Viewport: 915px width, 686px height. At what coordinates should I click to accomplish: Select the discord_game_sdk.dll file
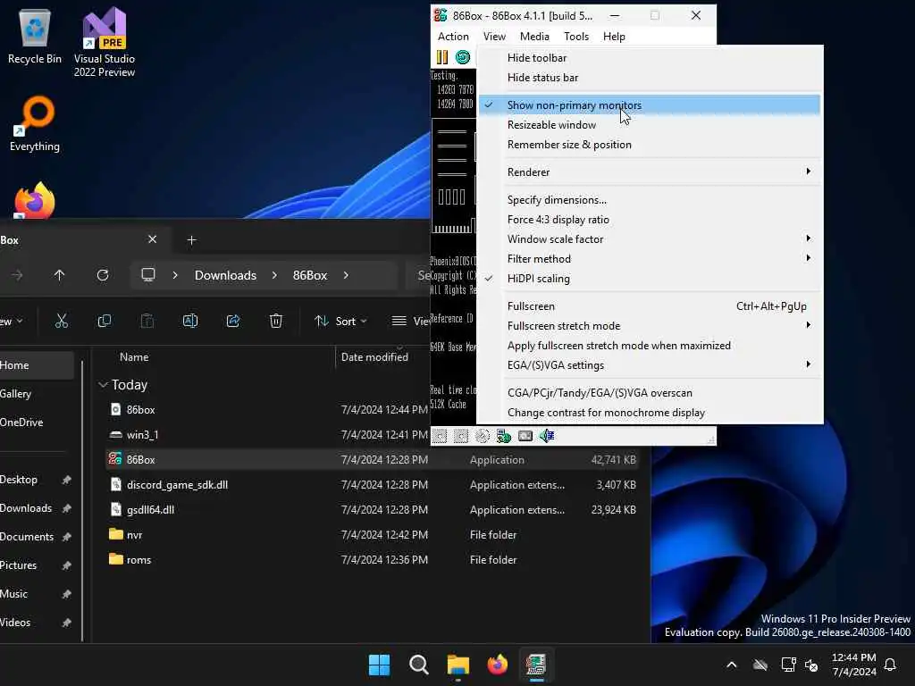click(372, 485)
